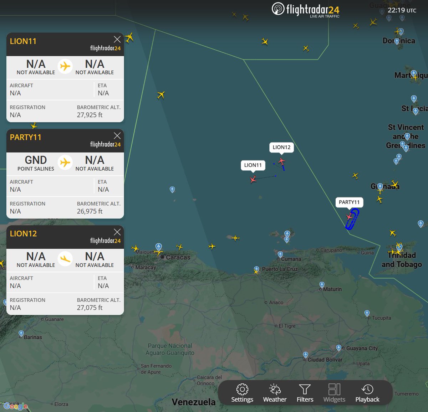Click the Maturin airport pin marker

coord(322,285)
